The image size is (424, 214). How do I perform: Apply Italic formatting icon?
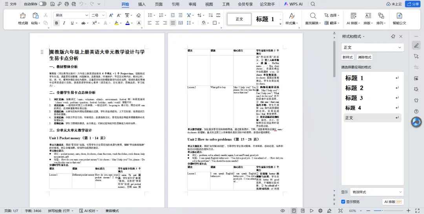(64, 23)
